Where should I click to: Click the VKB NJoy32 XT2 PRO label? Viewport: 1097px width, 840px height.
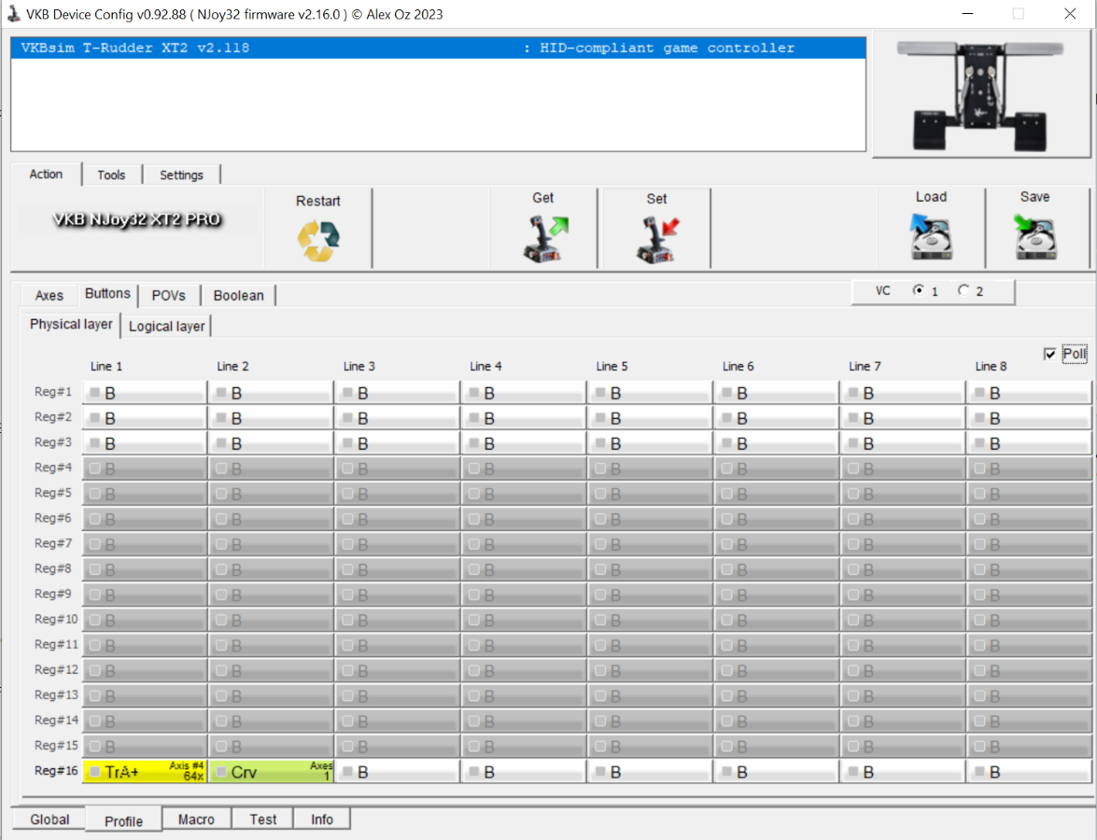137,219
